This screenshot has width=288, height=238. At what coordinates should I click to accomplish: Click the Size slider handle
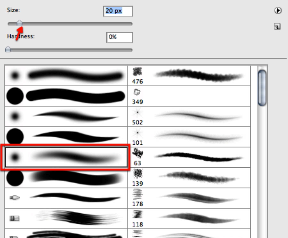click(x=19, y=23)
